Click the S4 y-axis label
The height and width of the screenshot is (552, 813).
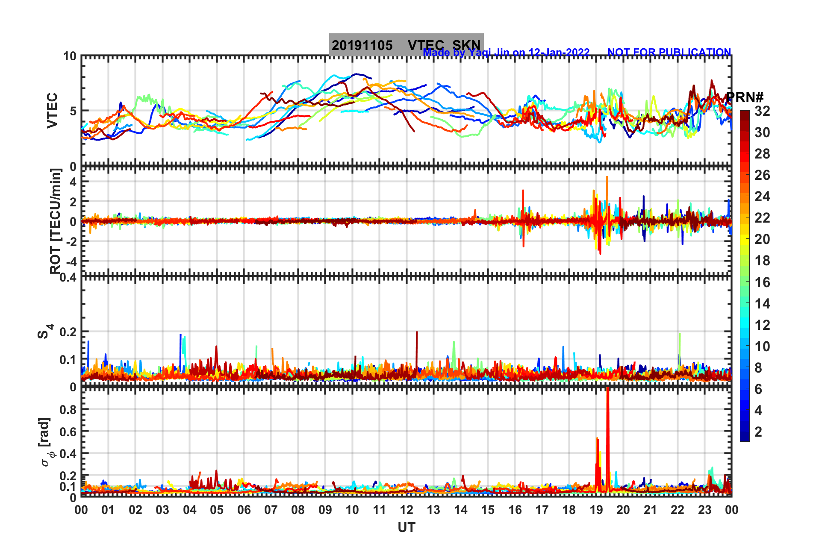pos(45,331)
